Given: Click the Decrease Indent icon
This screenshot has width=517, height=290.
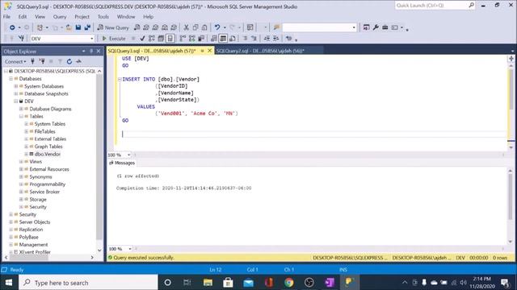Looking at the screenshot, I should coord(267,39).
